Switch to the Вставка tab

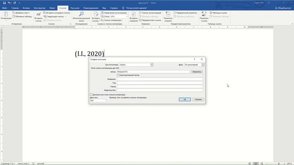coord(26,8)
